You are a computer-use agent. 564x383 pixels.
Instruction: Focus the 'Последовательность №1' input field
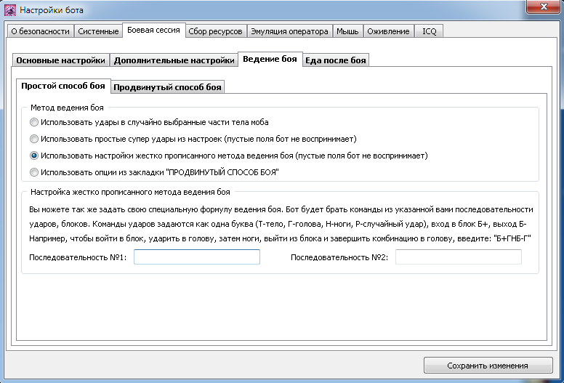click(x=197, y=257)
